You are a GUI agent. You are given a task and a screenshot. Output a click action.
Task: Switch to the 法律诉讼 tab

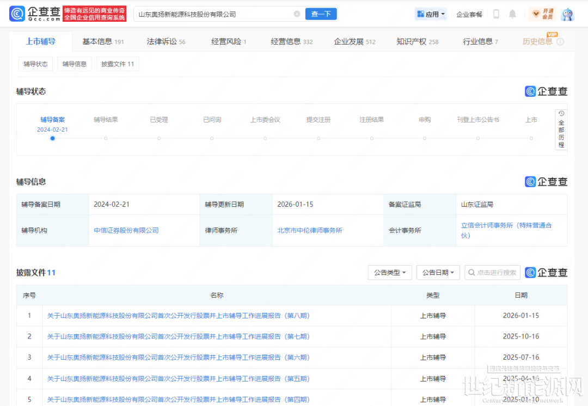pyautogui.click(x=166, y=41)
